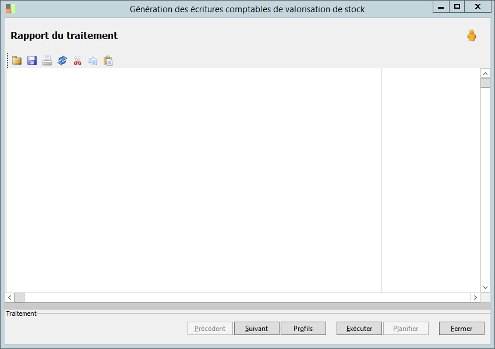Image resolution: width=495 pixels, height=349 pixels.
Task: Print the report using the printer icon
Action: pos(47,60)
